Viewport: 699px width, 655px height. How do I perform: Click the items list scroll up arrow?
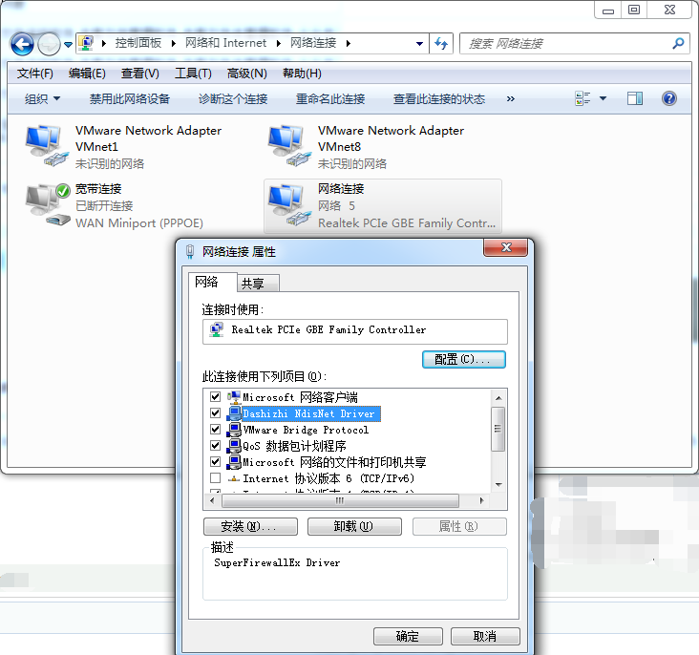(498, 398)
